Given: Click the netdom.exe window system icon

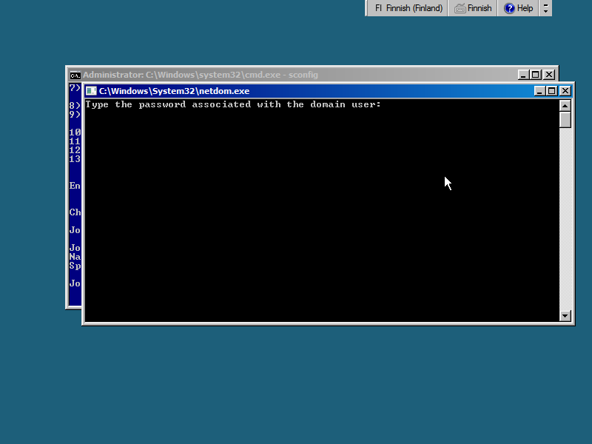Looking at the screenshot, I should click(x=91, y=91).
